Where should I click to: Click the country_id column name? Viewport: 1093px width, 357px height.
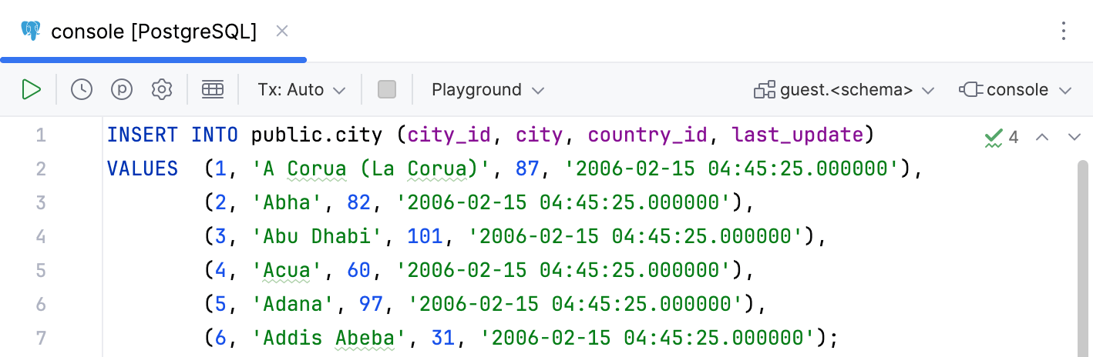[647, 136]
